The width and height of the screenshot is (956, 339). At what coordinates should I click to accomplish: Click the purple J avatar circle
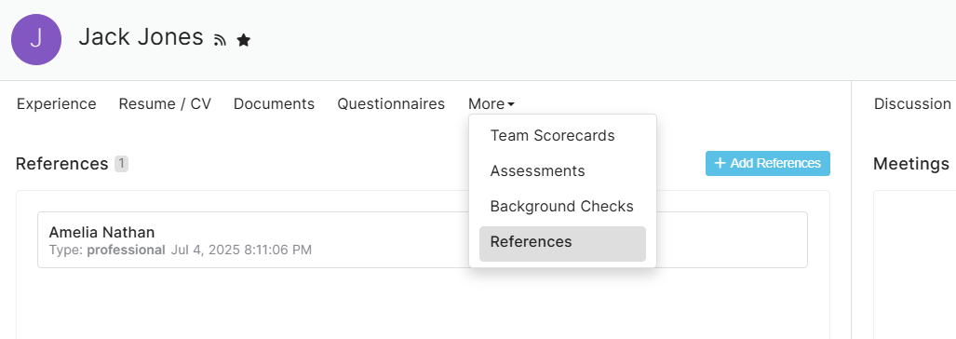coord(36,40)
